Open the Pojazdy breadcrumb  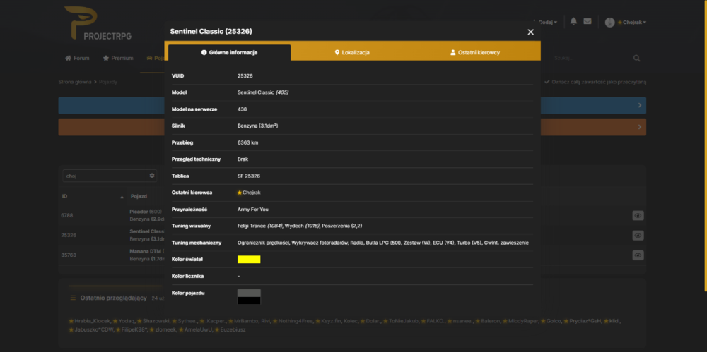point(108,82)
